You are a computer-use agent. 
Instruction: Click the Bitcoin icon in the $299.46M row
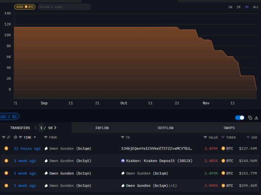coord(7,185)
